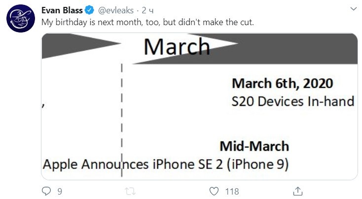Click the "Mid-March" label in the image

pyautogui.click(x=254, y=146)
